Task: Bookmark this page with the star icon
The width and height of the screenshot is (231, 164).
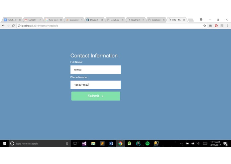Action: [204, 26]
